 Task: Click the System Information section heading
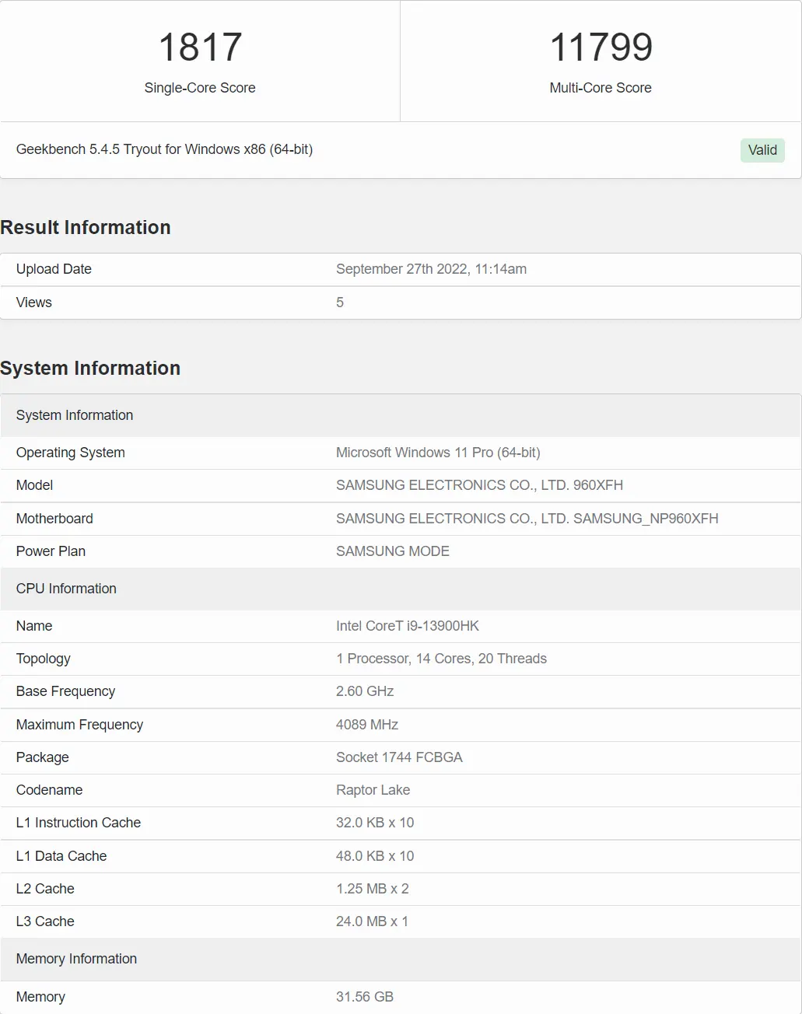click(90, 368)
